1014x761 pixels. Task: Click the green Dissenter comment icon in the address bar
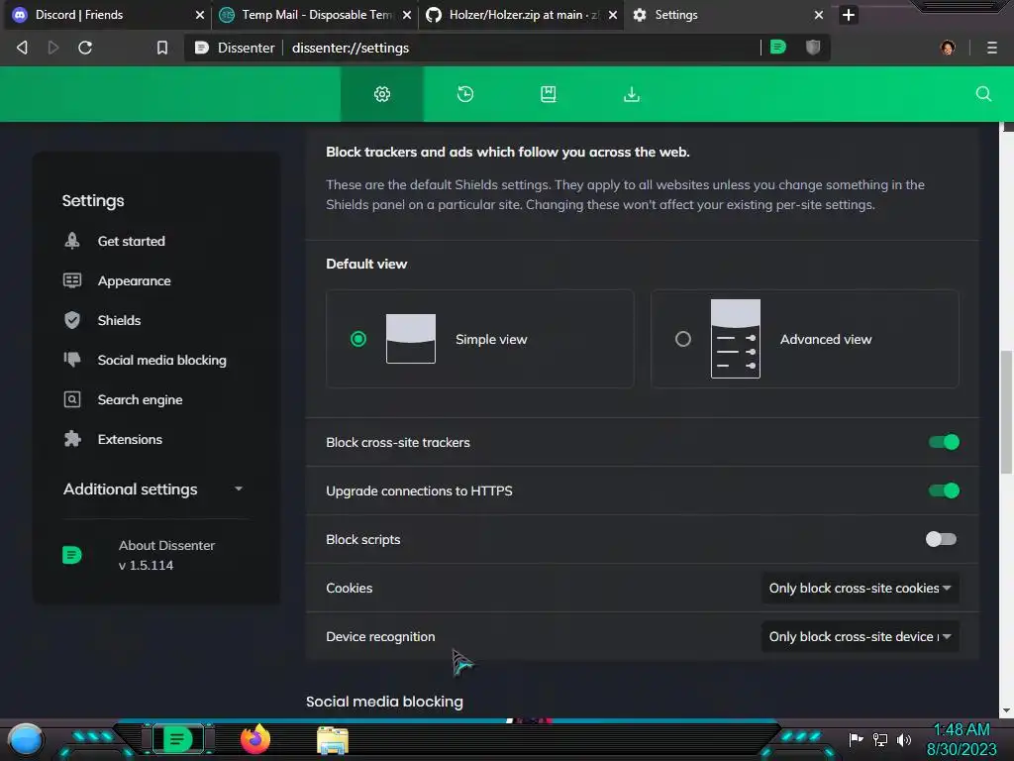[778, 48]
